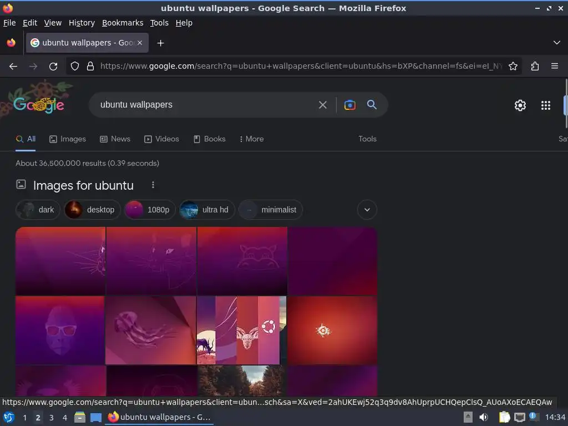The image size is (568, 426).
Task: Open the gorilla with sunglasses wallpaper
Action: coord(60,331)
